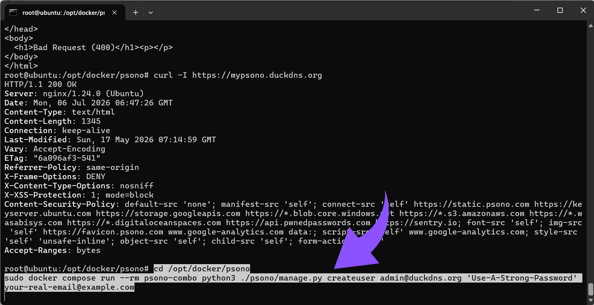Click the your-real-email@example.com text
Viewport: 594px width, 305px height.
pyautogui.click(x=69, y=287)
